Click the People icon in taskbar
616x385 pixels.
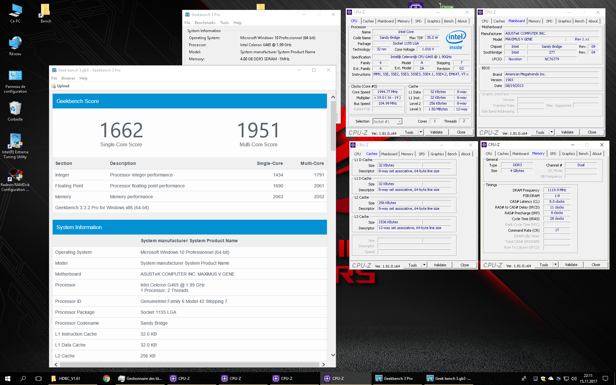pyautogui.click(x=524, y=379)
